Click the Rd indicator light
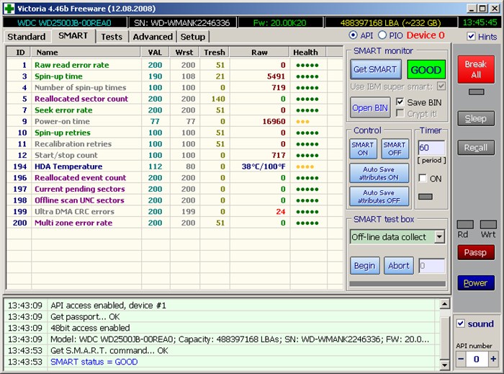Viewport: 504px width, 374px height. point(465,224)
